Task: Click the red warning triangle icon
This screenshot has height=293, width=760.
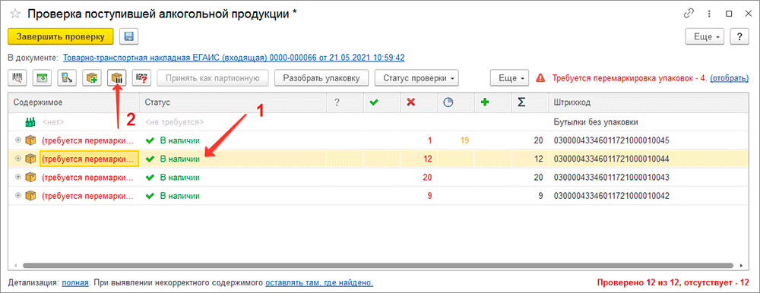Action: [540, 77]
